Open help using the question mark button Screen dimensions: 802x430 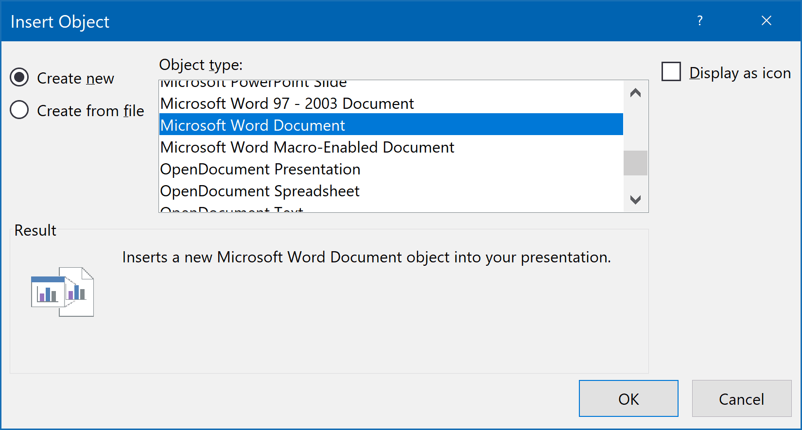[700, 20]
